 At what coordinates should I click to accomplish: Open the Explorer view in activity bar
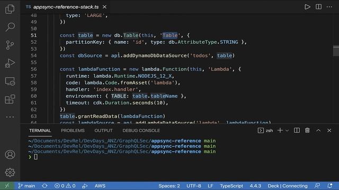pos(10,9)
